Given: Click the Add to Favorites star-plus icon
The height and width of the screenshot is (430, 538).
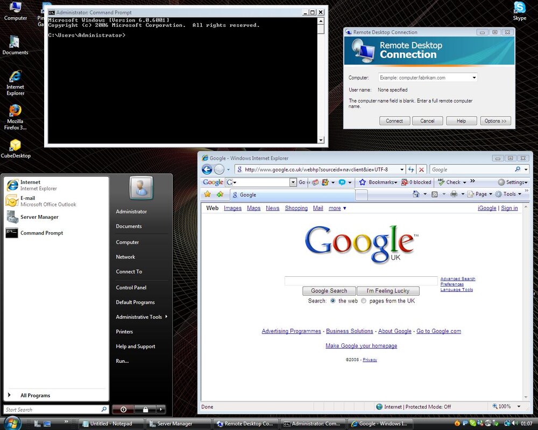Looking at the screenshot, I should (220, 195).
